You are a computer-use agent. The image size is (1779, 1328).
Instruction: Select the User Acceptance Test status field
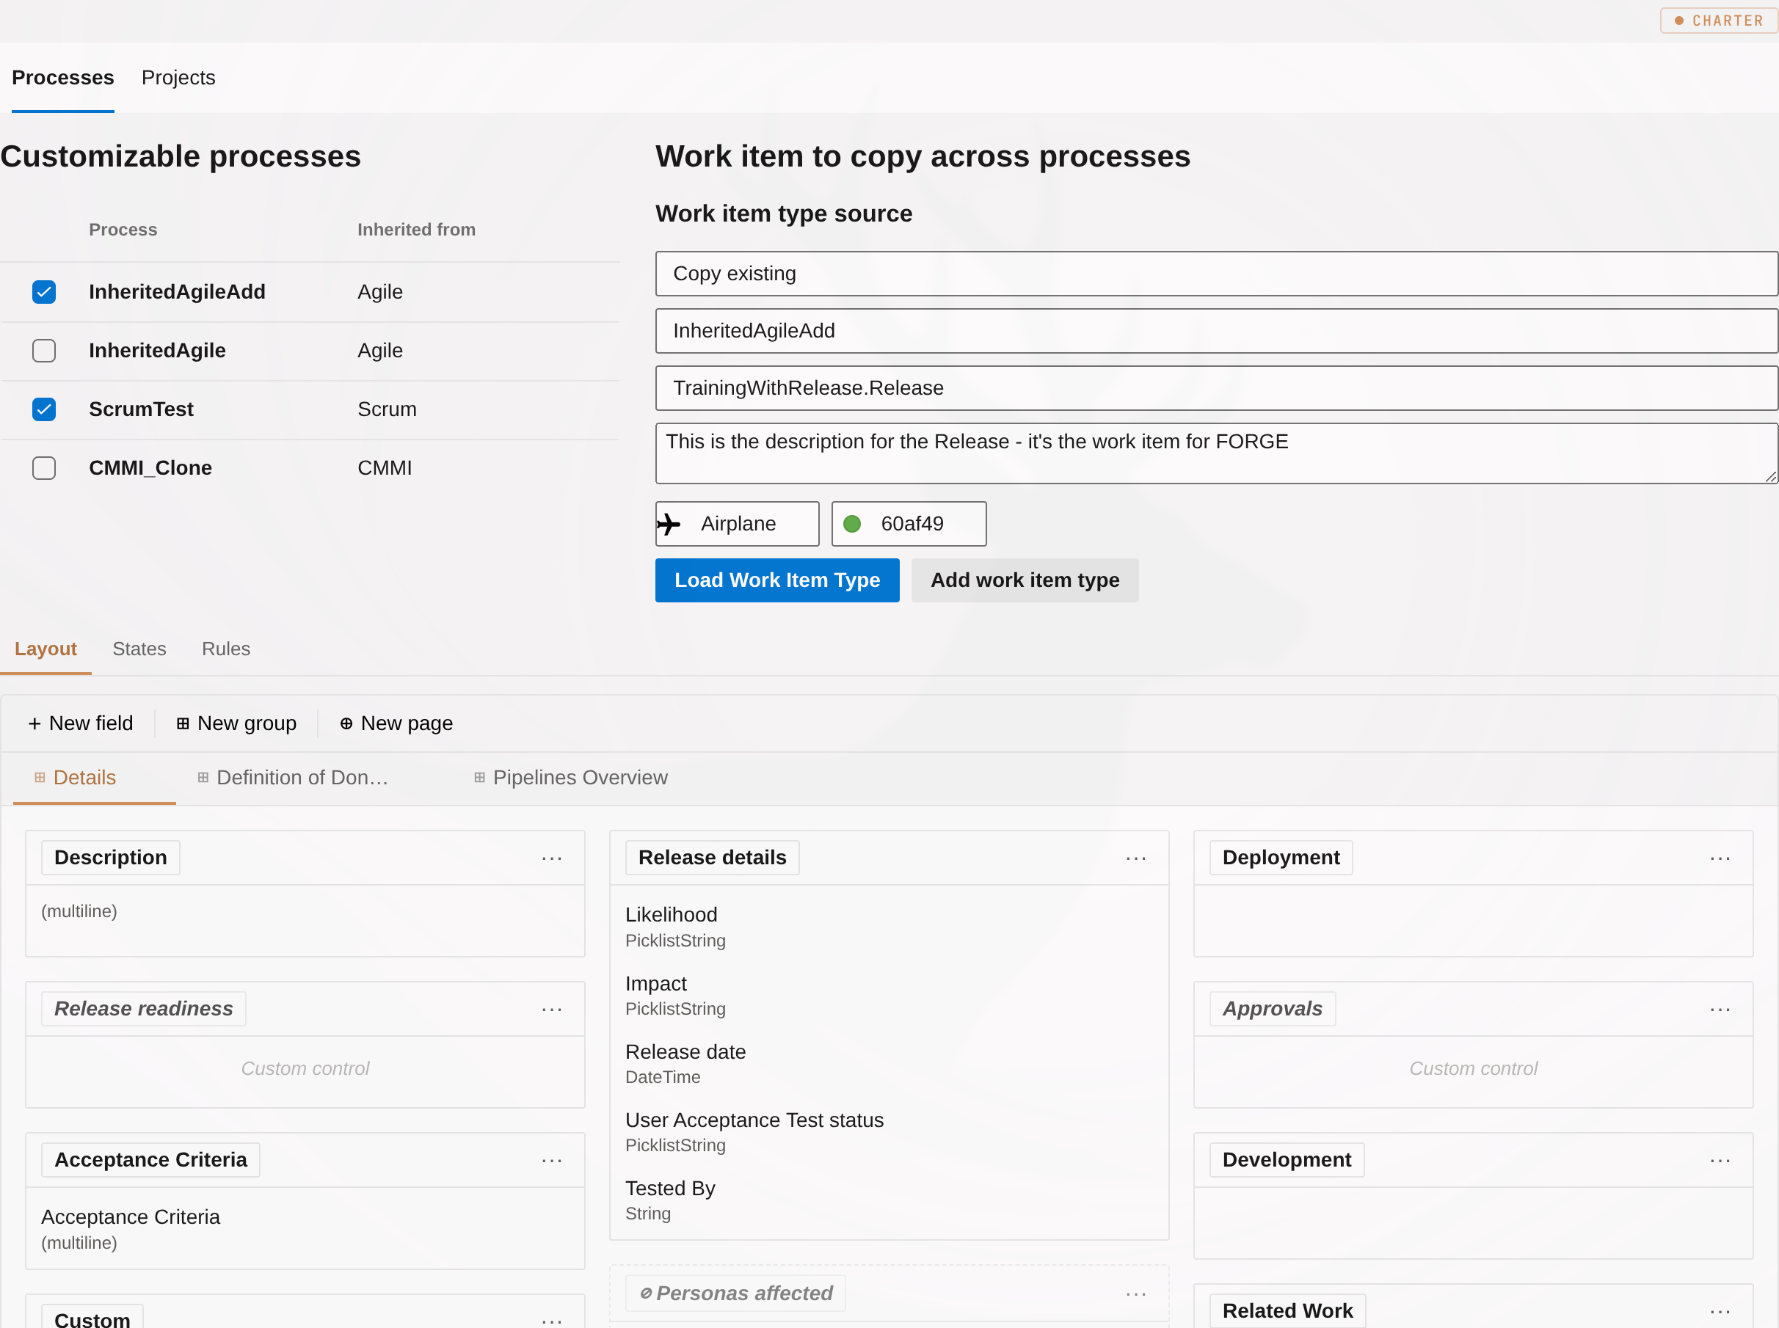coord(889,1132)
